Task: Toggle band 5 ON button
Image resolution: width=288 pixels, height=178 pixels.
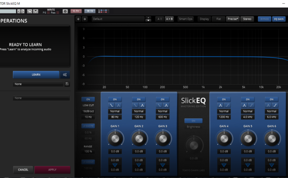Action: 247,99
